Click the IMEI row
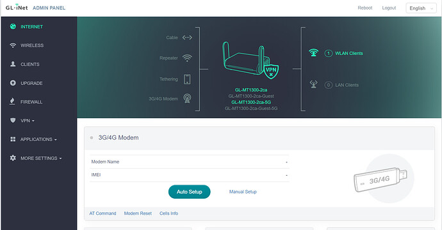 point(189,175)
